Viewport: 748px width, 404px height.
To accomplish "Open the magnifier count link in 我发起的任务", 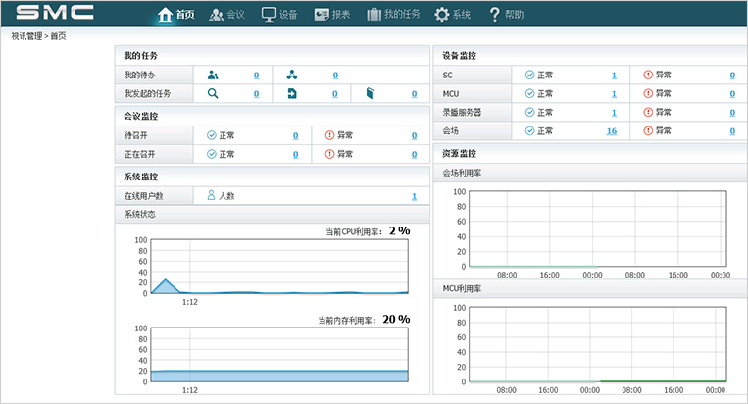I will tap(256, 94).
